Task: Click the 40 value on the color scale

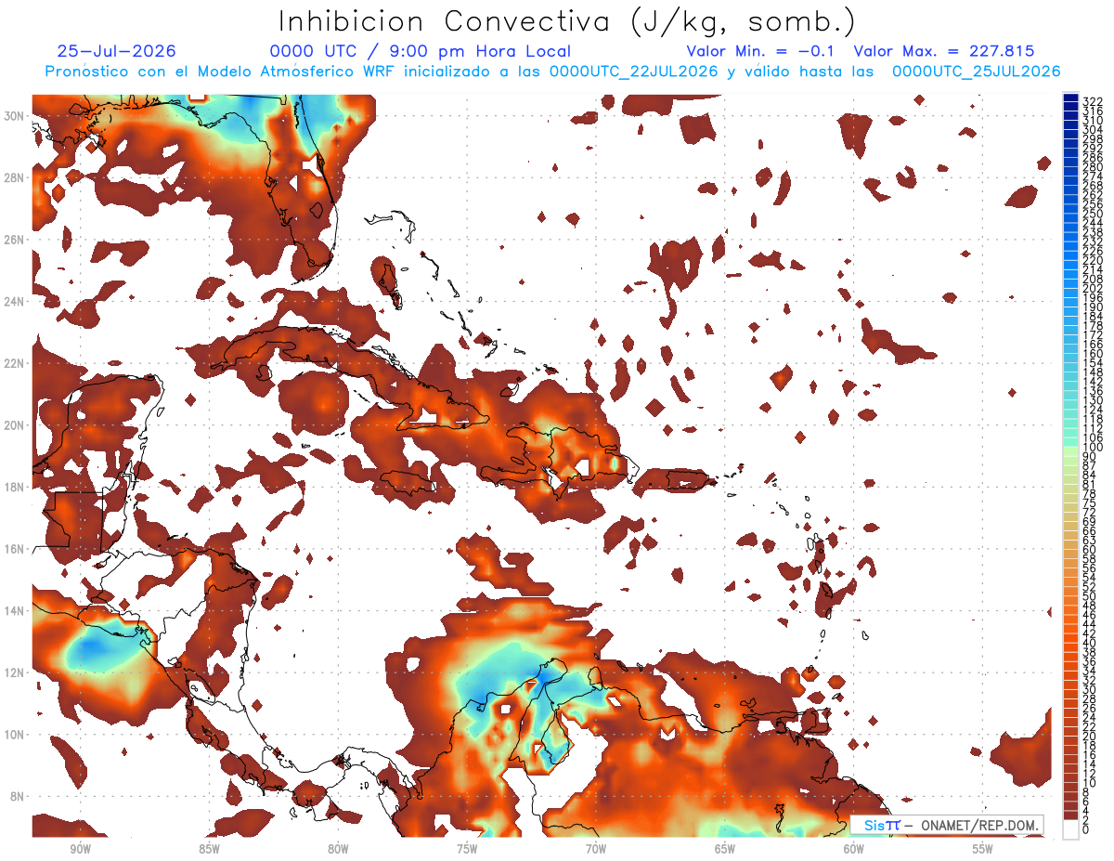Action: 1090,643
